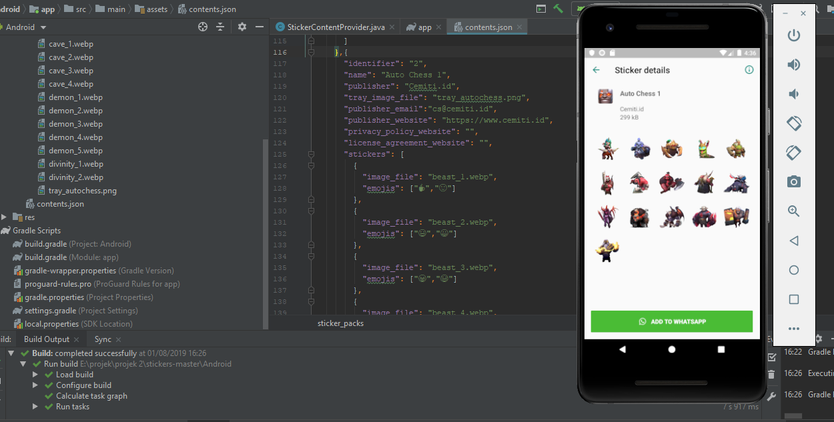Image resolution: width=834 pixels, height=422 pixels.
Task: Tap the info icon in Sticker details
Action: pyautogui.click(x=749, y=70)
